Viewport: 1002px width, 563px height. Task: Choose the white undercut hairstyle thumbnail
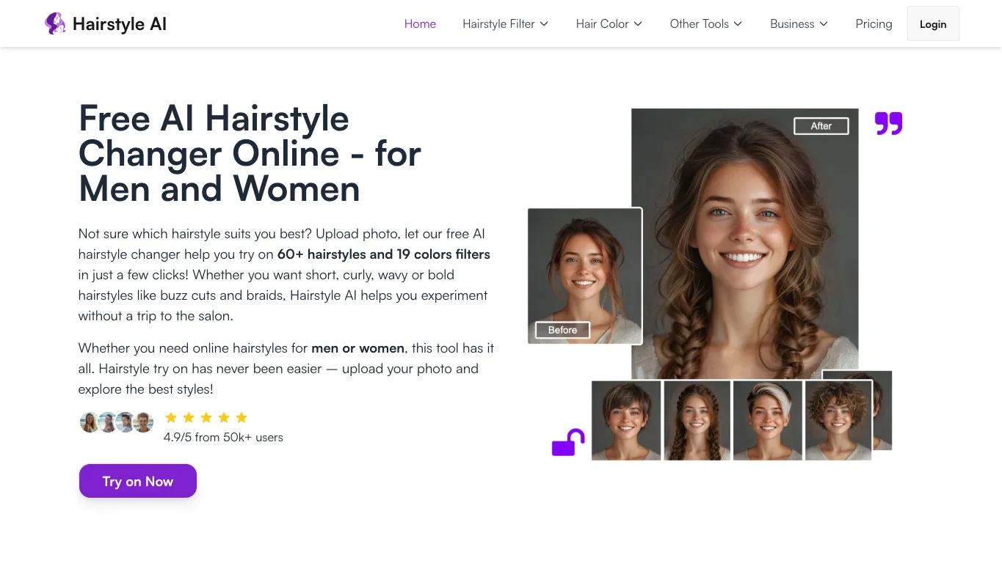768,421
